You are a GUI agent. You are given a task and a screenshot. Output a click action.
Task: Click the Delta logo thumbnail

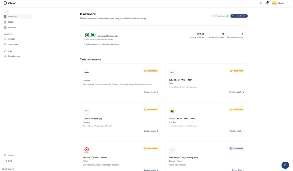pos(172,72)
